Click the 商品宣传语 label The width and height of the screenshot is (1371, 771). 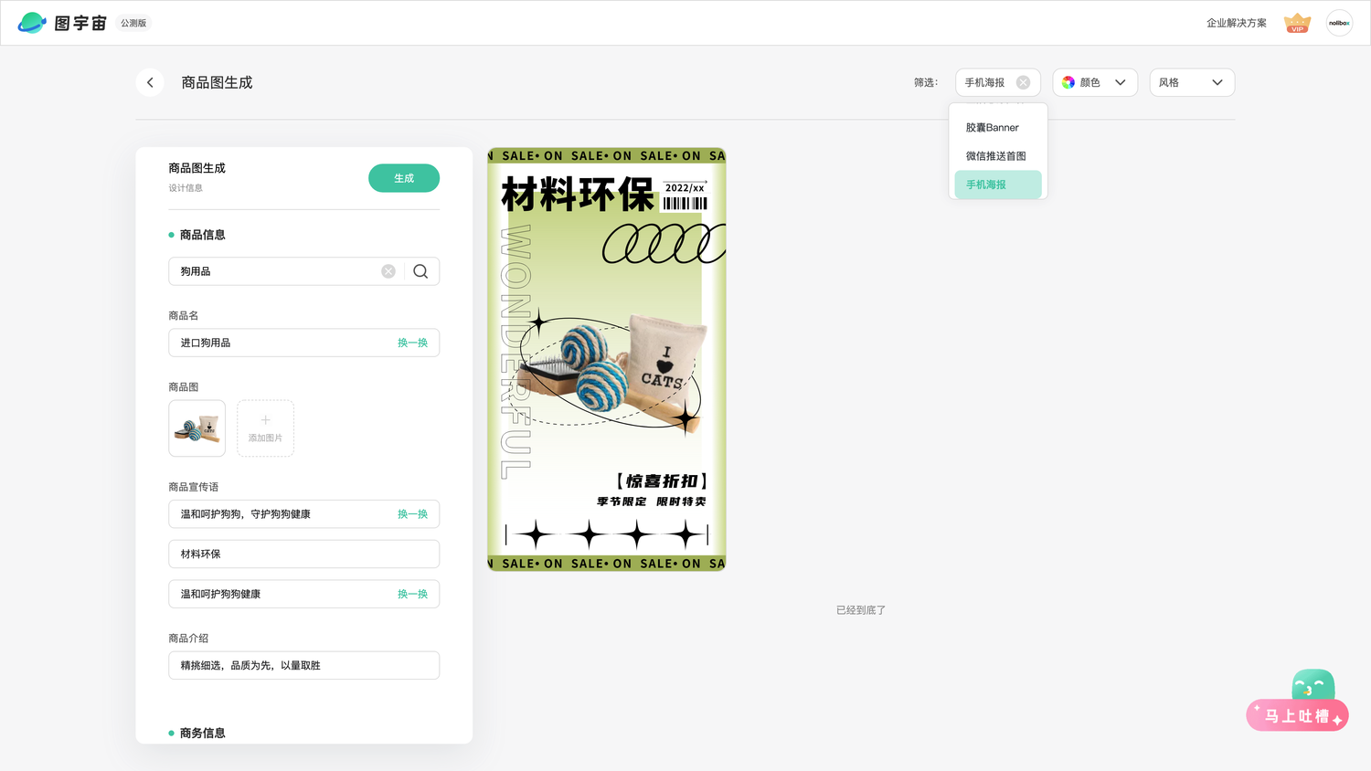coord(194,487)
